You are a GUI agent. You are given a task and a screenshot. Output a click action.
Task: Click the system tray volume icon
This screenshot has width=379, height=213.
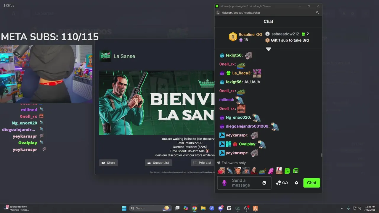[359, 208]
